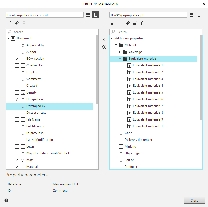The image size is (208, 207).
Task: Click the left panel Search field
Action: pos(55,32)
